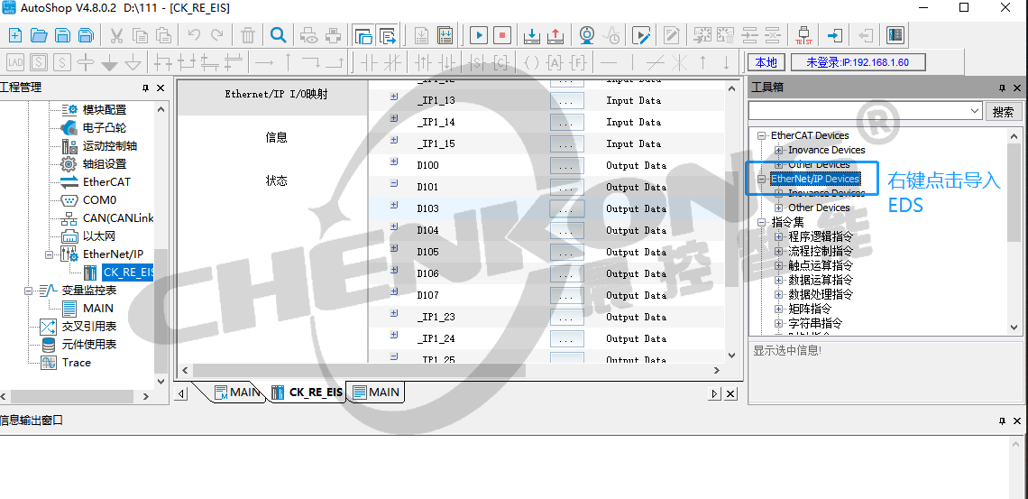The image size is (1028, 499).
Task: Click the trash can Delete icon
Action: 248,35
